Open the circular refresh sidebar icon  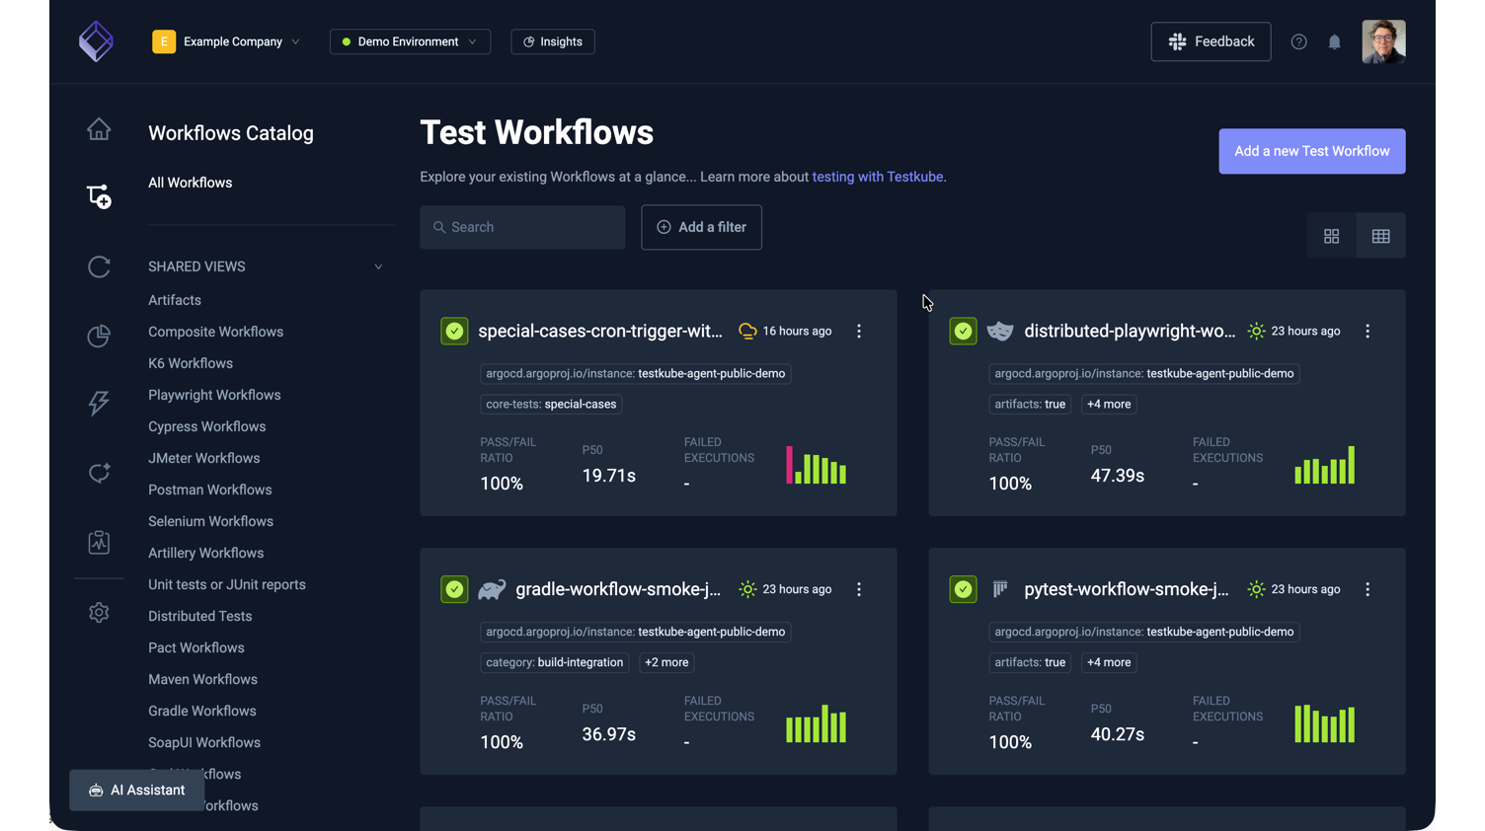99,266
